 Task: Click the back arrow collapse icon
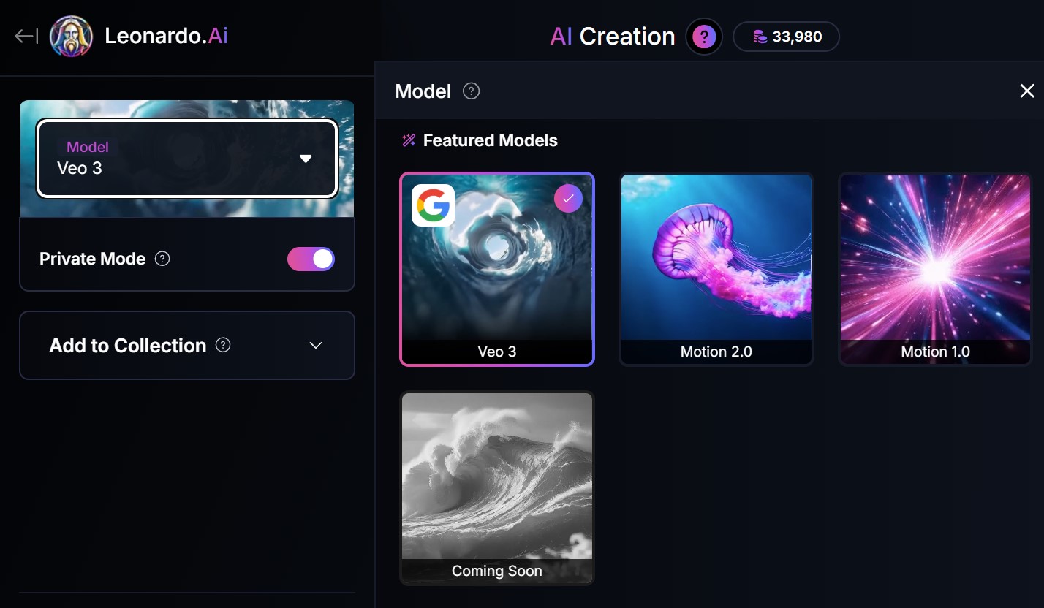tap(26, 36)
